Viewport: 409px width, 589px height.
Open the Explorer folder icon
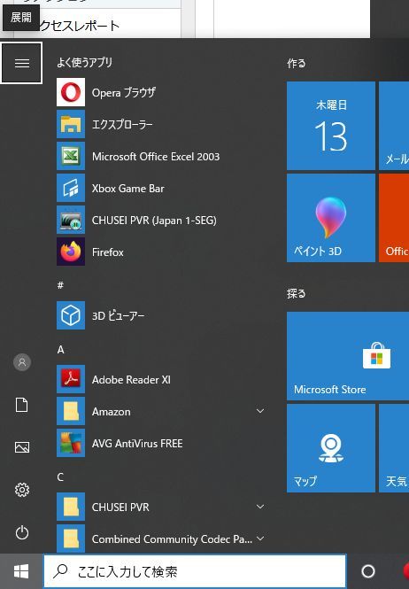click(x=71, y=124)
